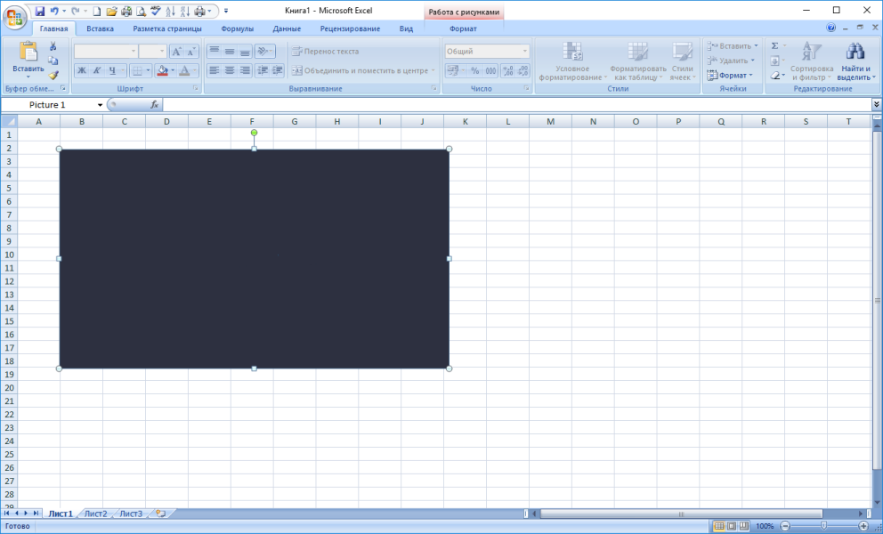Open the Рецензирование ribbon tab
883x534 pixels.
pos(350,28)
